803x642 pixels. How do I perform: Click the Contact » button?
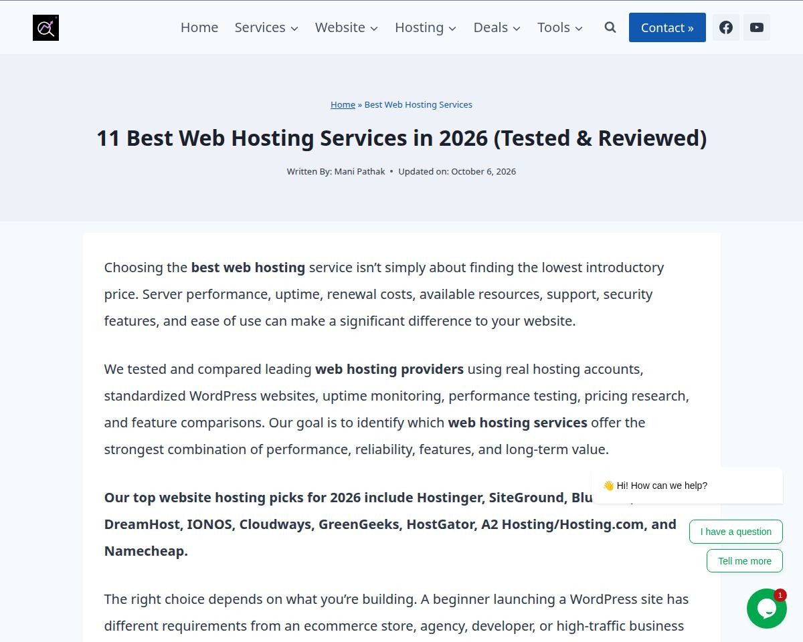[667, 27]
